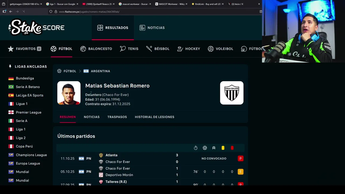Click the Atlanta team name
The height and width of the screenshot is (194, 345).
click(x=111, y=155)
